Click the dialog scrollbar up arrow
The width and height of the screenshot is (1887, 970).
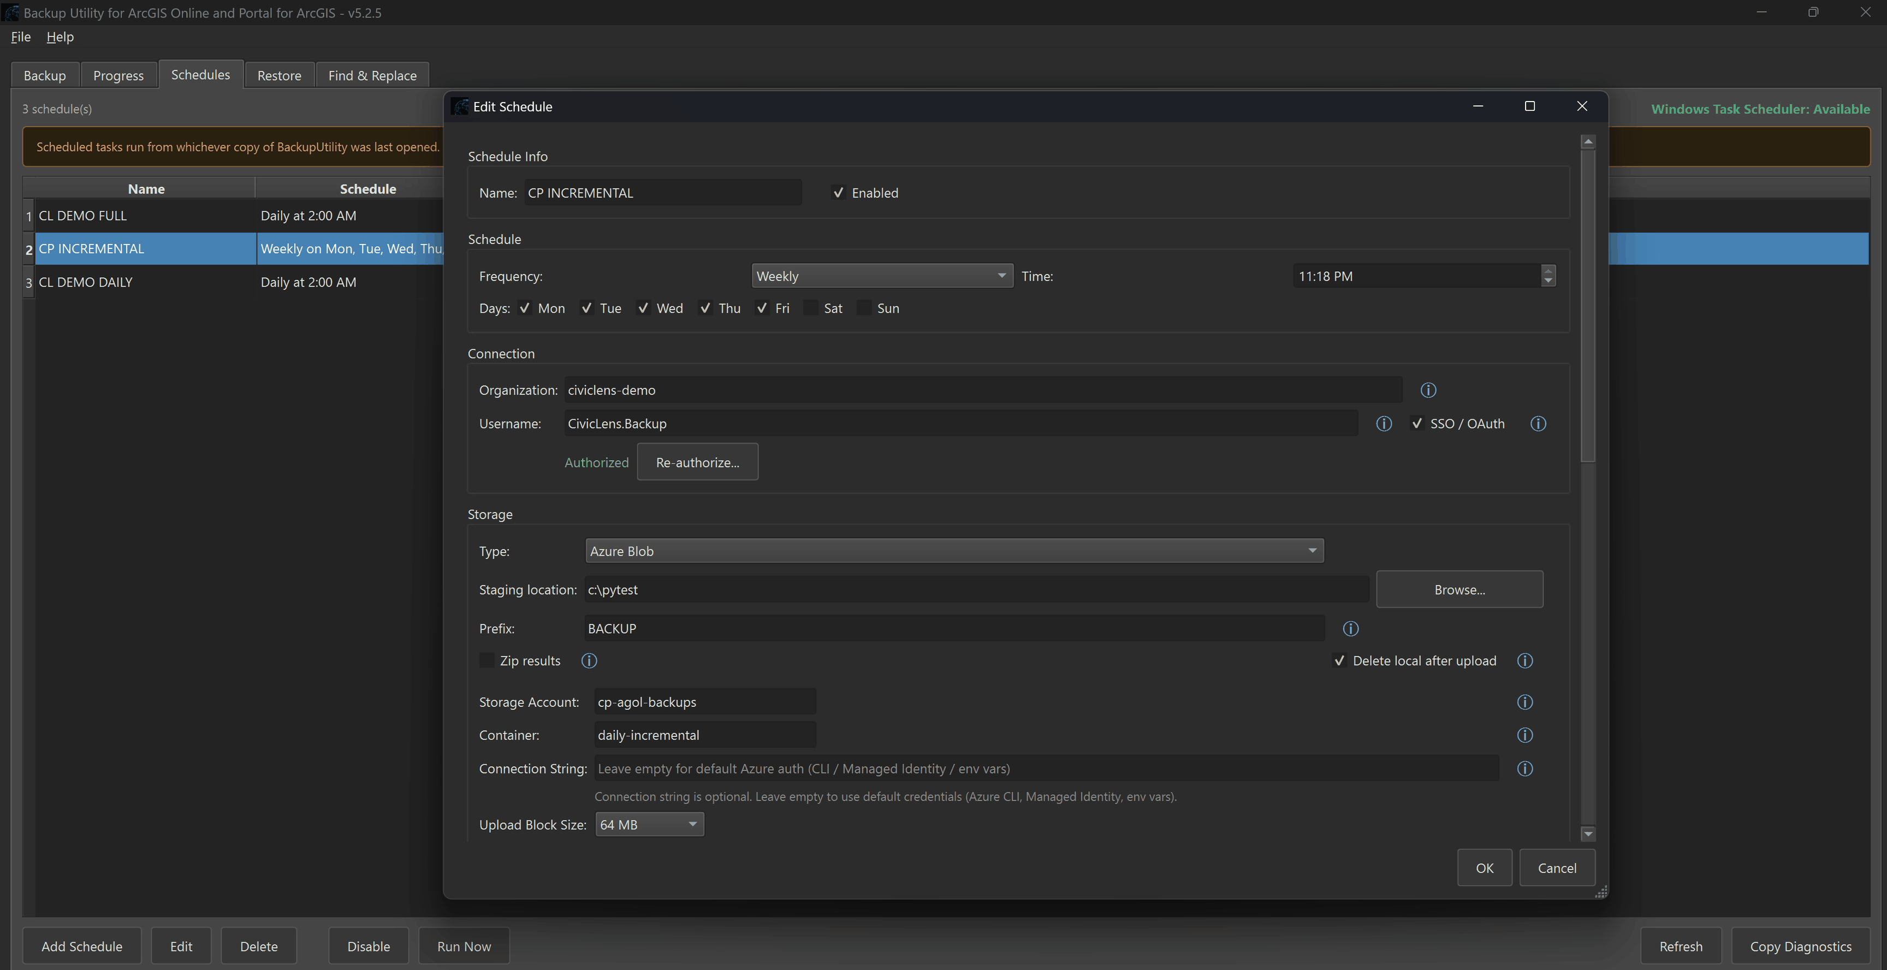click(1587, 141)
